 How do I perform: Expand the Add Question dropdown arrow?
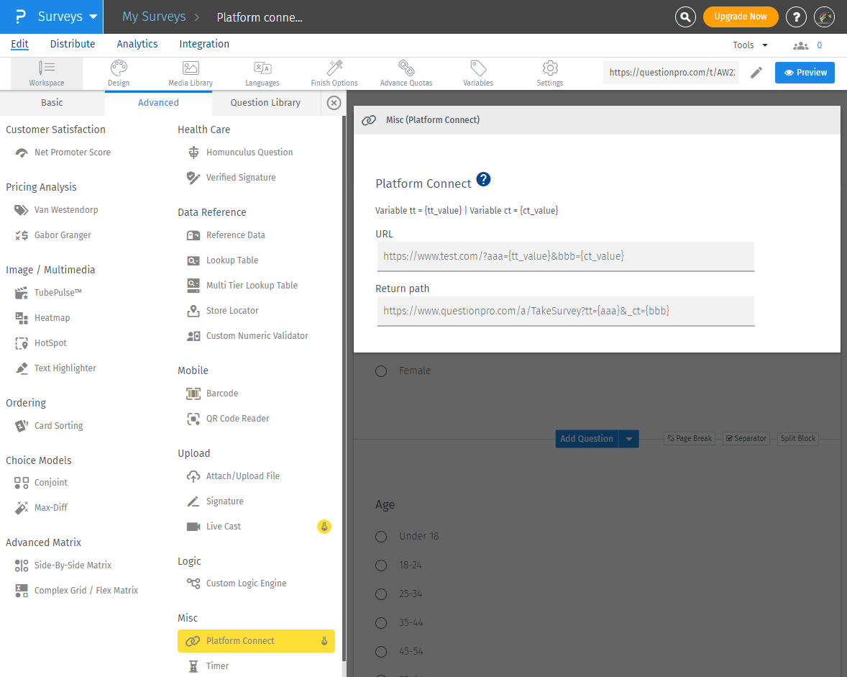coord(629,439)
